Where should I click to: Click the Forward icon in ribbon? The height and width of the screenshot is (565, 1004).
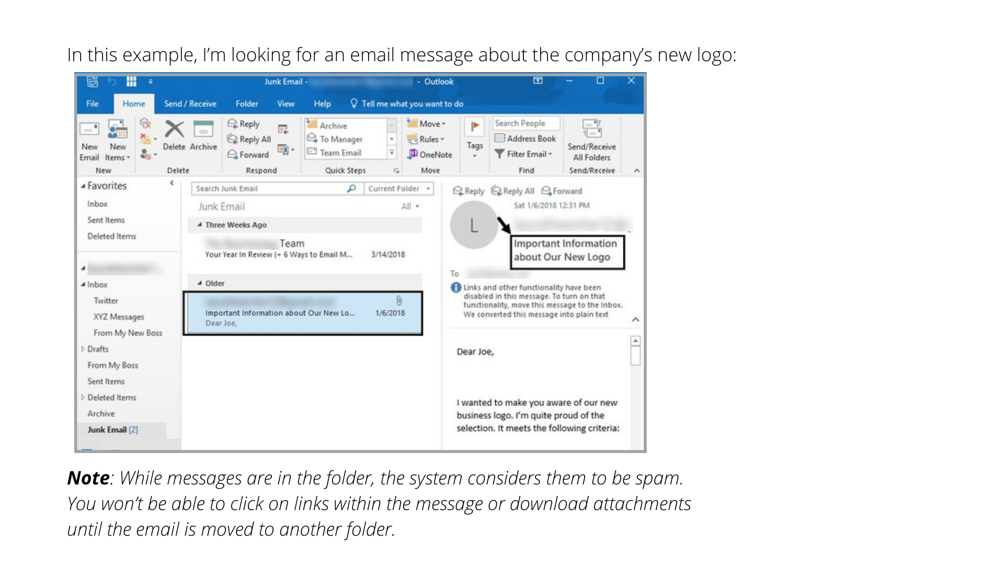(x=233, y=154)
